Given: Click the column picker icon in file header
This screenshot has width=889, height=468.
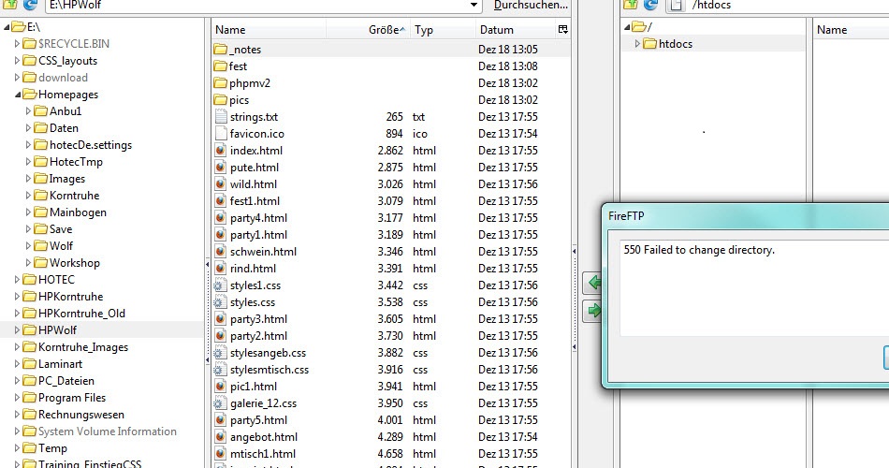Looking at the screenshot, I should coord(562,30).
